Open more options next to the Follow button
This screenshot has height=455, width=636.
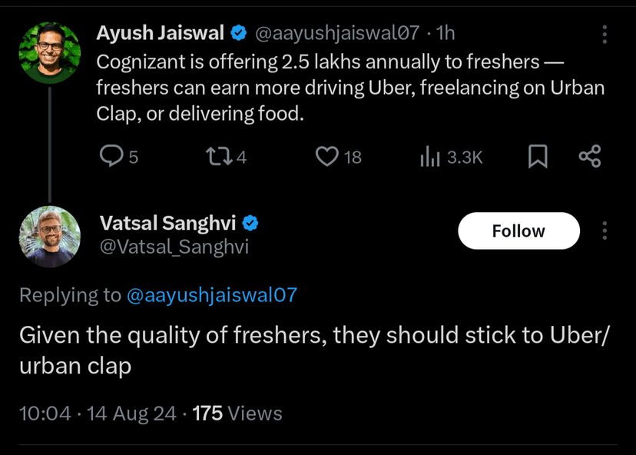pos(605,231)
